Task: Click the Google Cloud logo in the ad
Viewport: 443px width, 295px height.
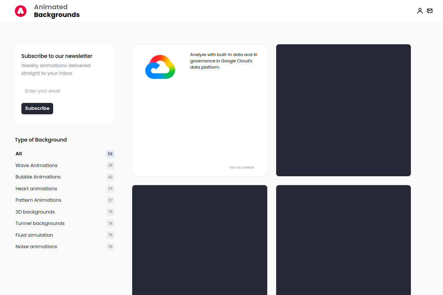Action: click(x=160, y=67)
